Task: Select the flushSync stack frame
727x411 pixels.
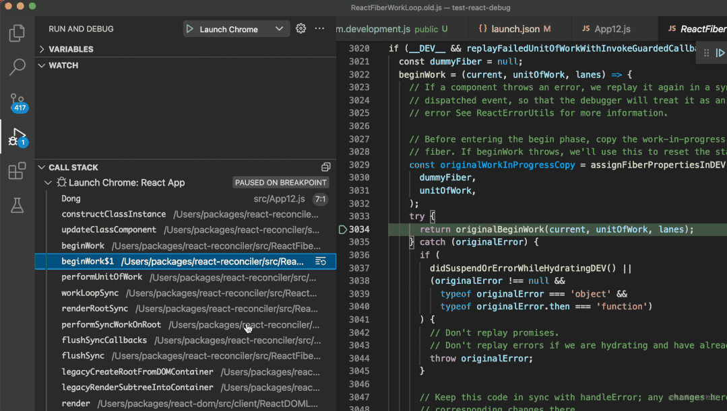Action: tap(185, 356)
